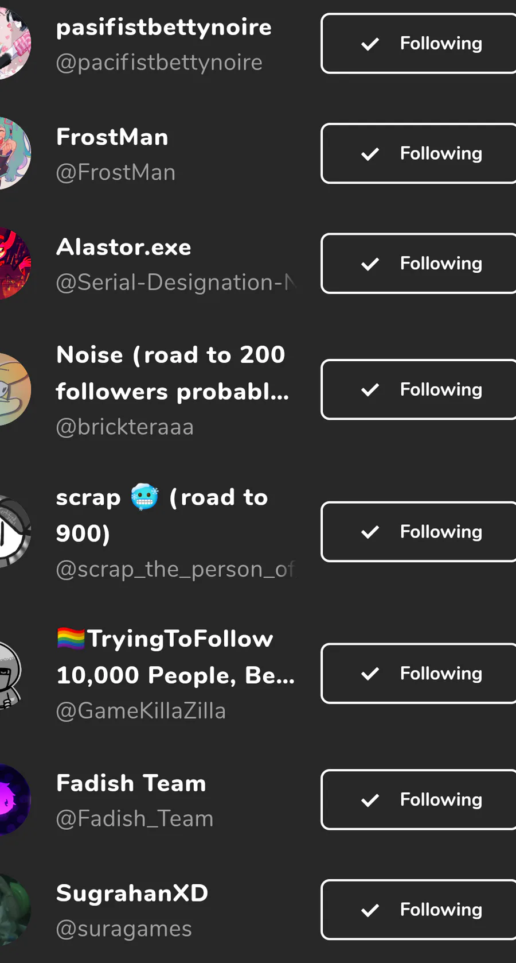Click Fadish Team's purple avatar
The image size is (516, 963).
tap(13, 800)
